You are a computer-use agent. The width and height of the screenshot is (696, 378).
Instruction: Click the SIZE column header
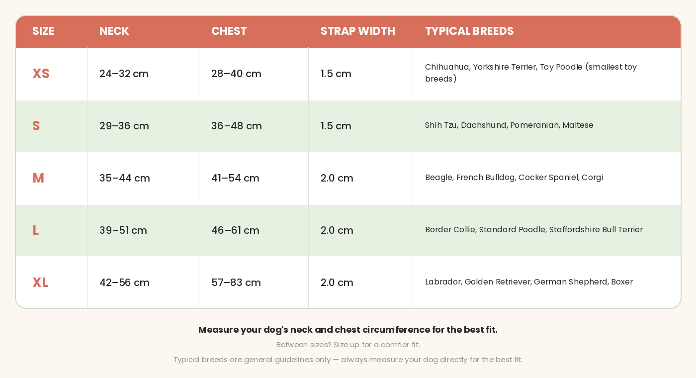coord(43,31)
